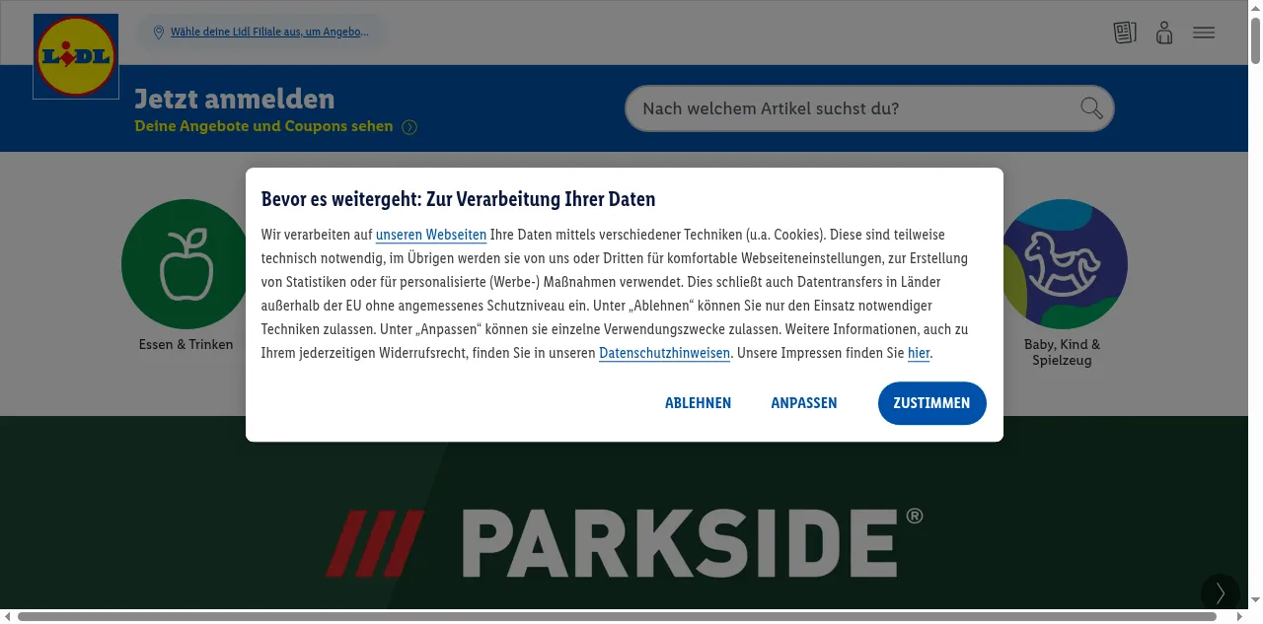This screenshot has height=624, width=1263.
Task: Click the magnifying glass search icon
Action: (x=1091, y=108)
